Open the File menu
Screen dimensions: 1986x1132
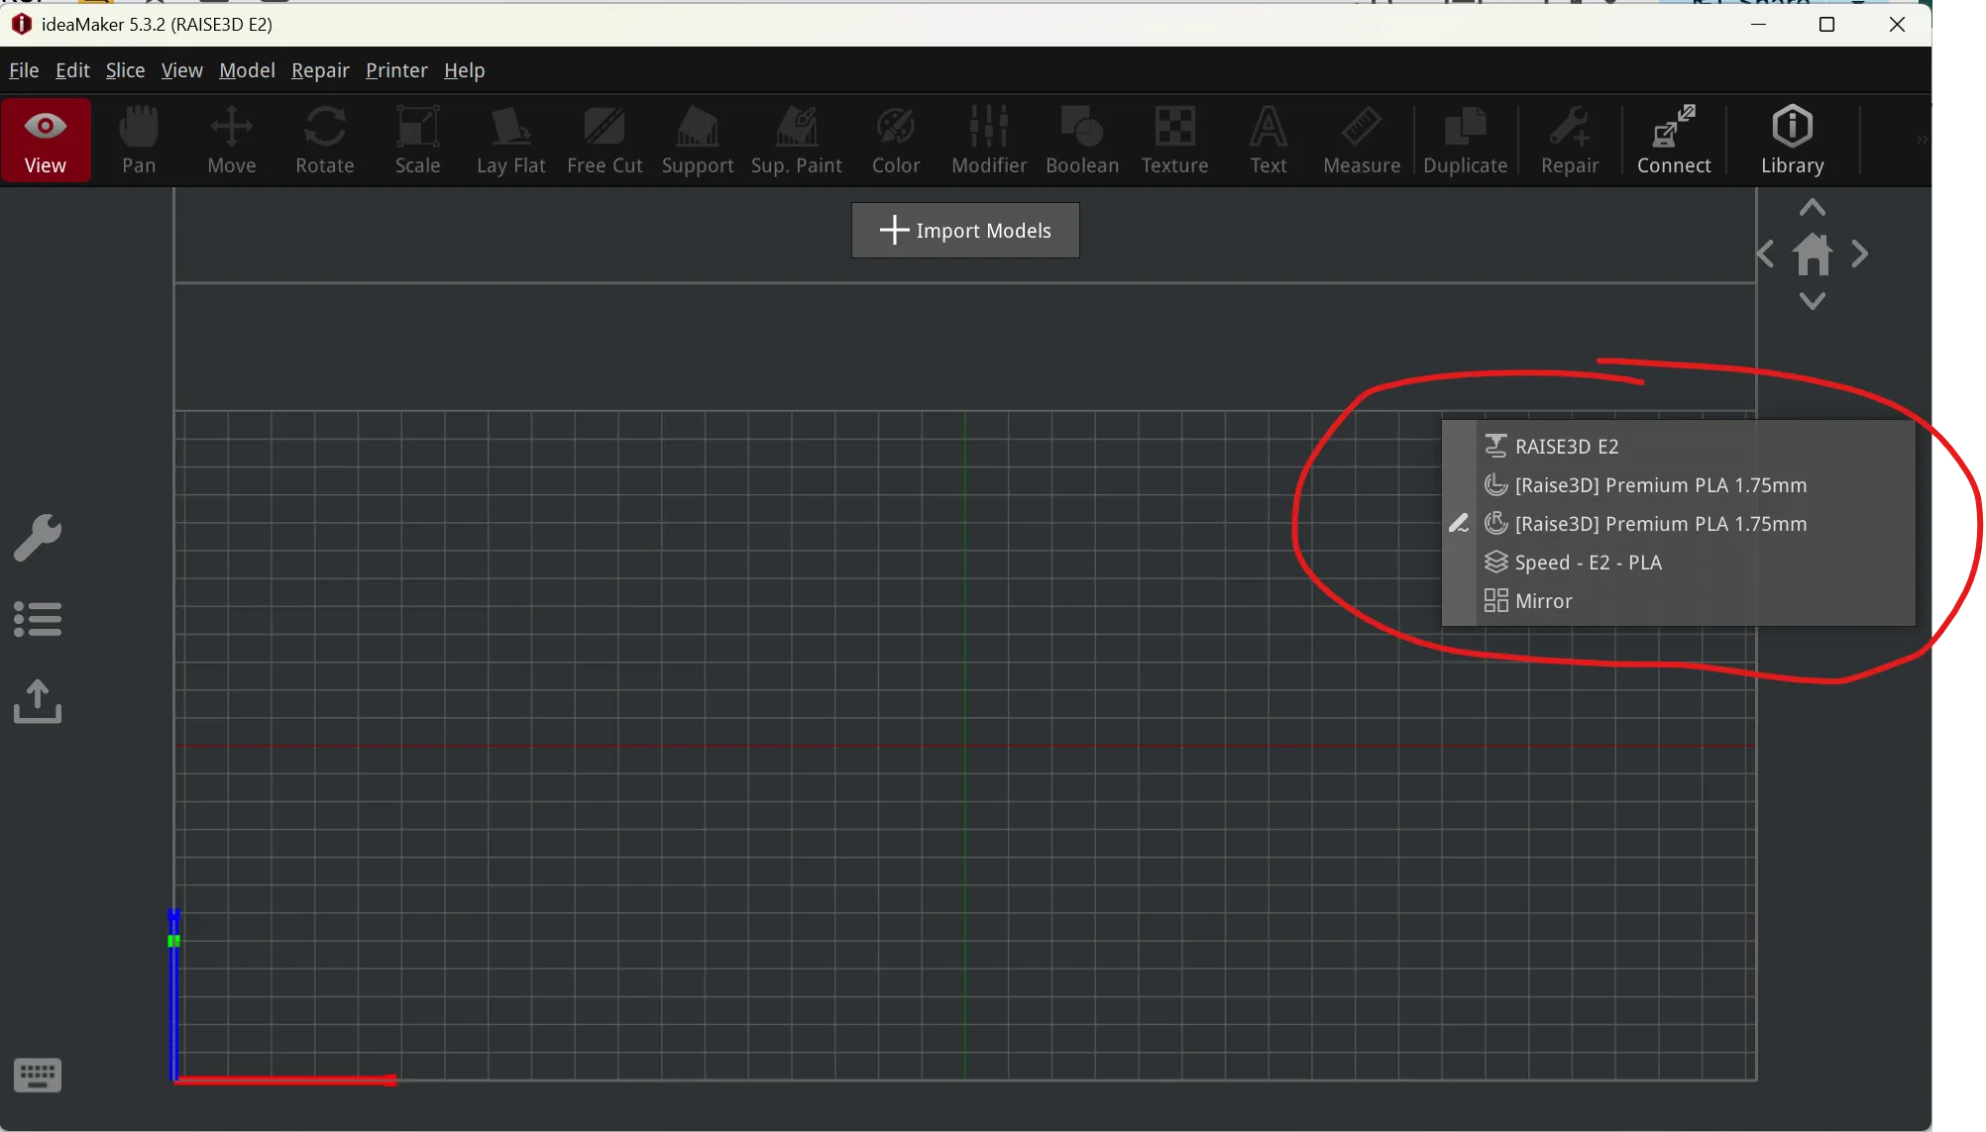pyautogui.click(x=24, y=70)
